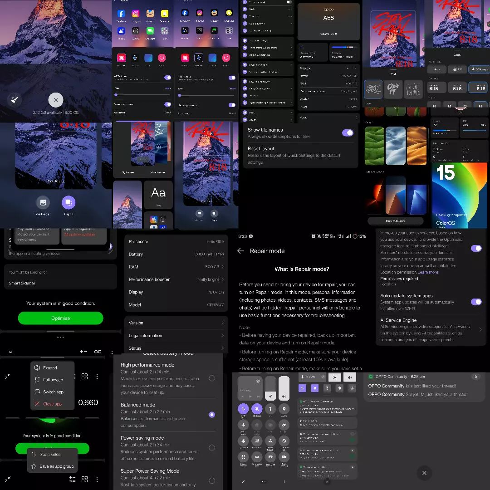The image size is (490, 490).
Task: Tap the double-circle icon in the top split-screen bar
Action: [x=98, y=352]
